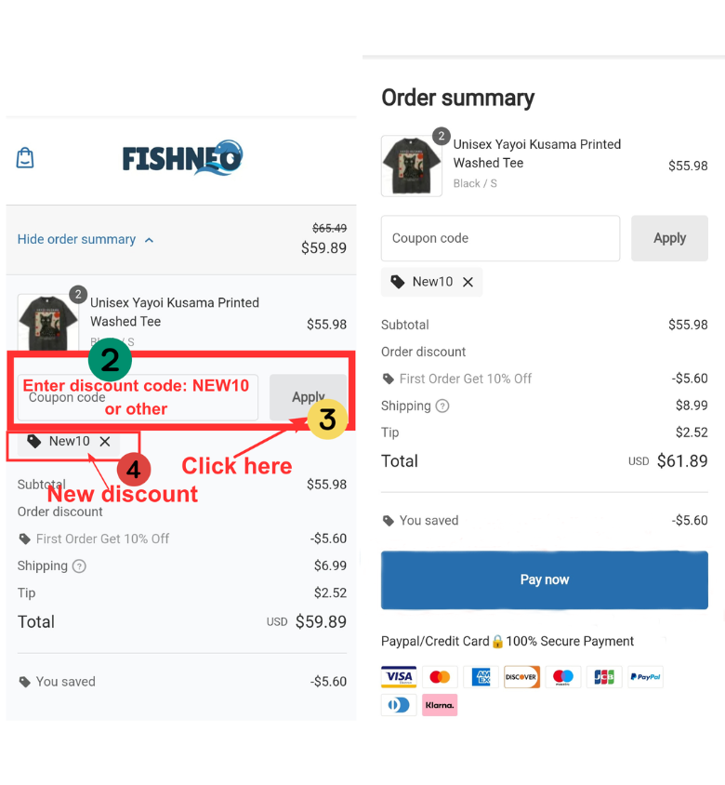This screenshot has height=785, width=725.
Task: Open the shopping bag cart icon
Action: 25,158
